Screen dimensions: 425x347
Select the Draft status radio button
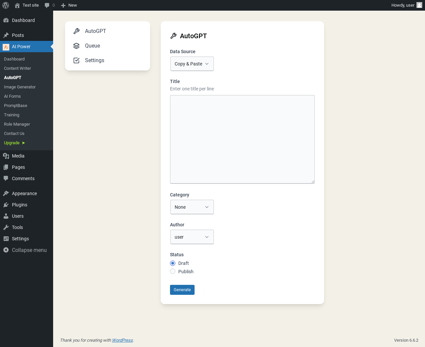click(x=173, y=263)
